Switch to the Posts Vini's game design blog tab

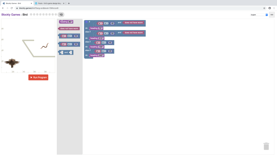49,3
